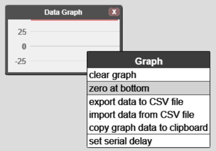This screenshot has width=216, height=151.
Task: Click the -25 axis label
Action: 20,61
